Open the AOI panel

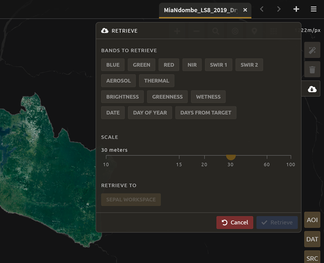coord(312,220)
